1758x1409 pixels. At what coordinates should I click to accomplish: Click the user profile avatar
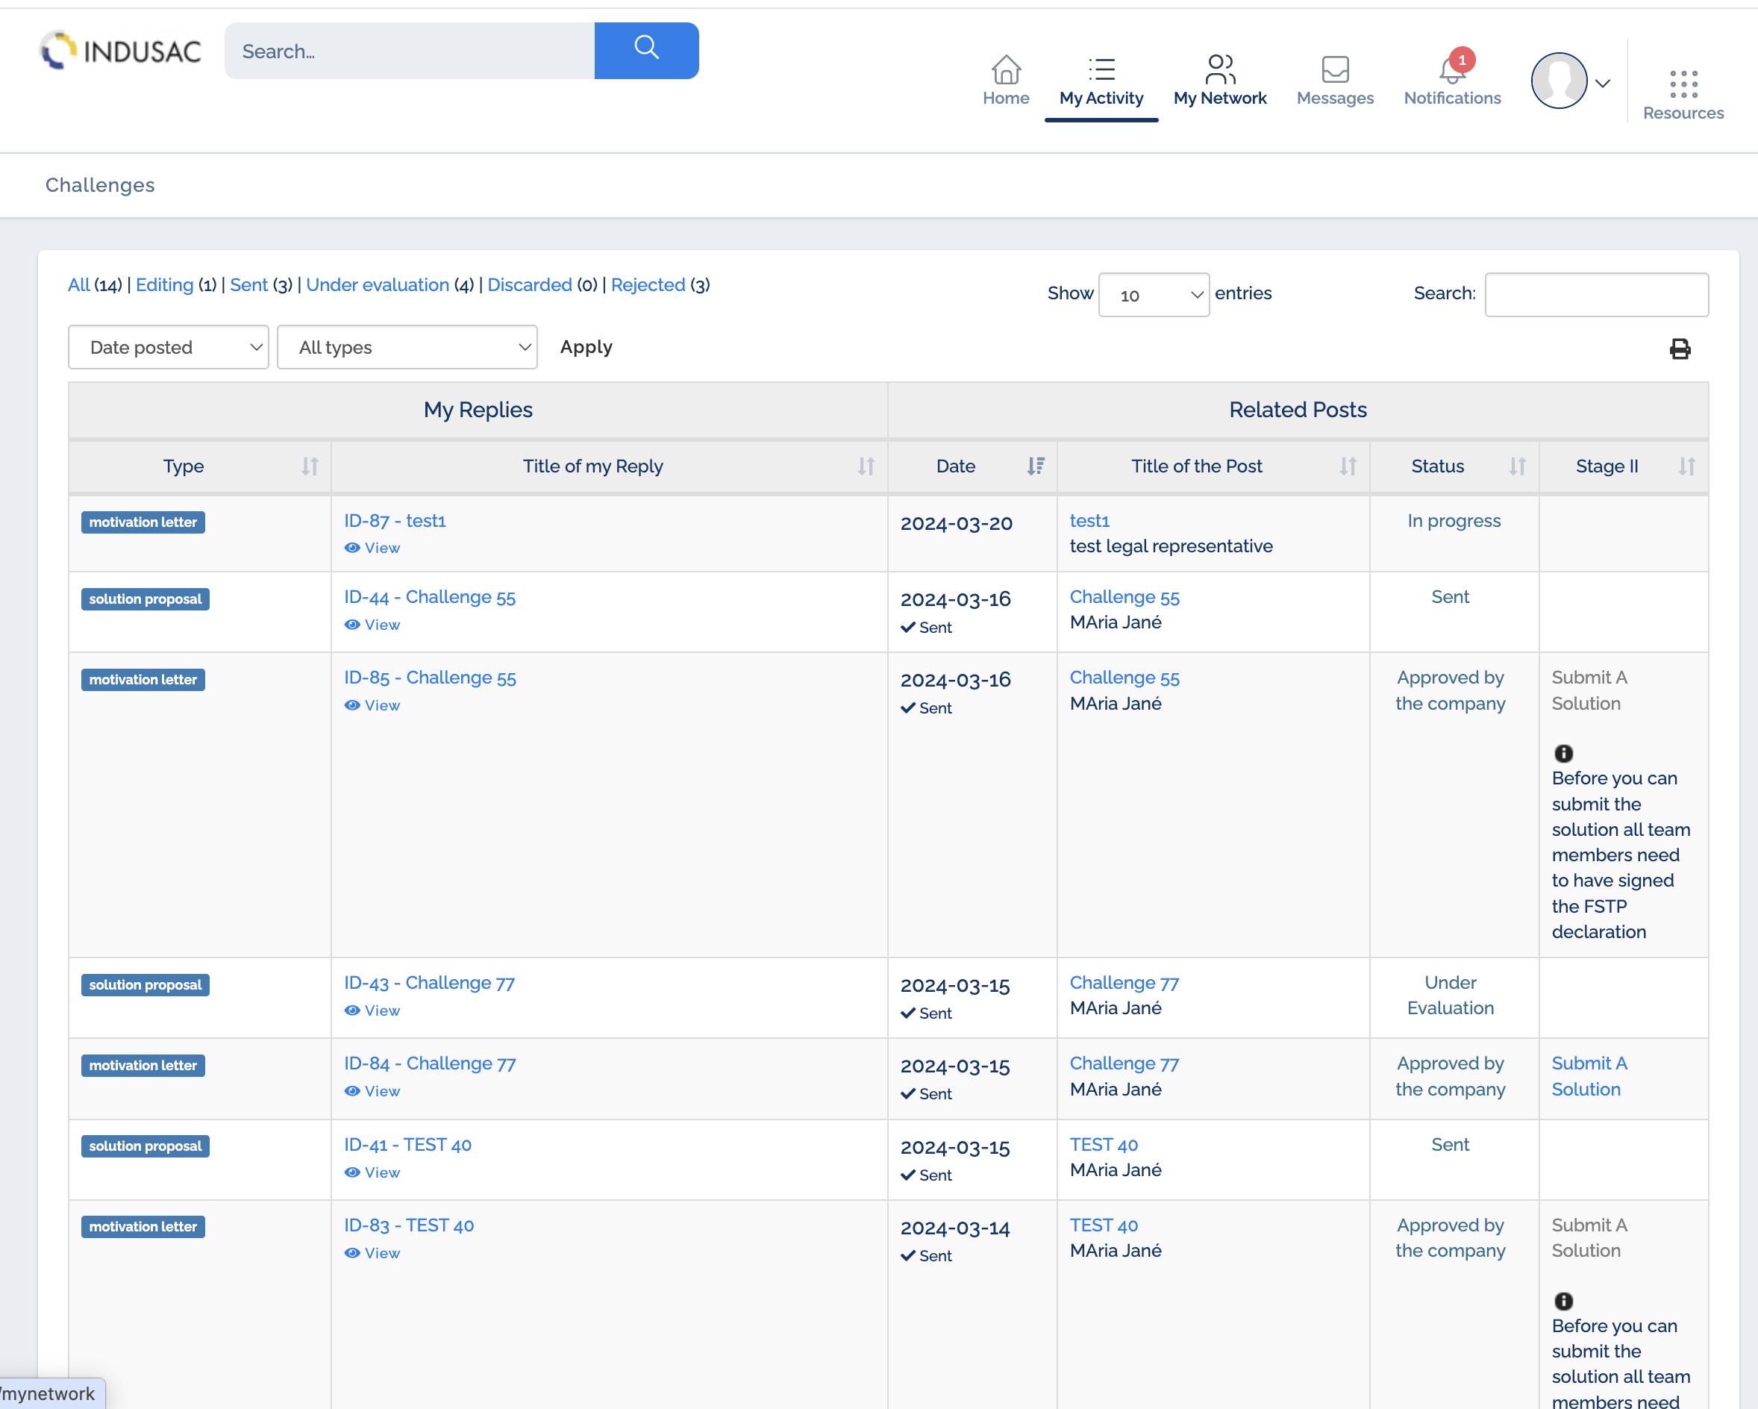click(x=1558, y=81)
